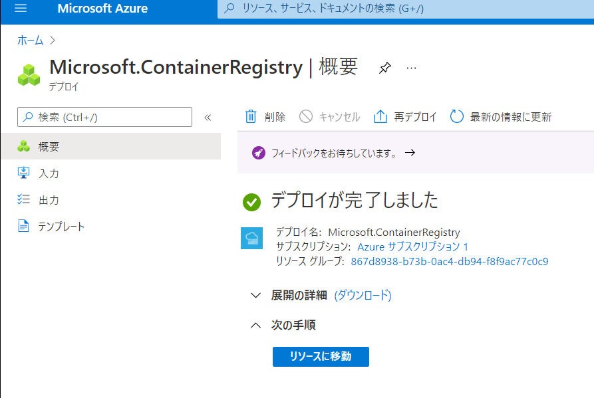
Task: Click the green cubes deployment icon in the title
Action: point(29,75)
